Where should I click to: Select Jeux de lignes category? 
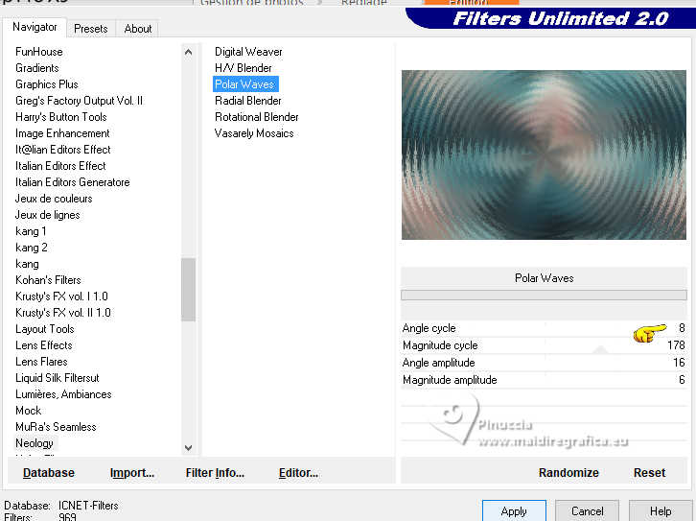(x=48, y=215)
